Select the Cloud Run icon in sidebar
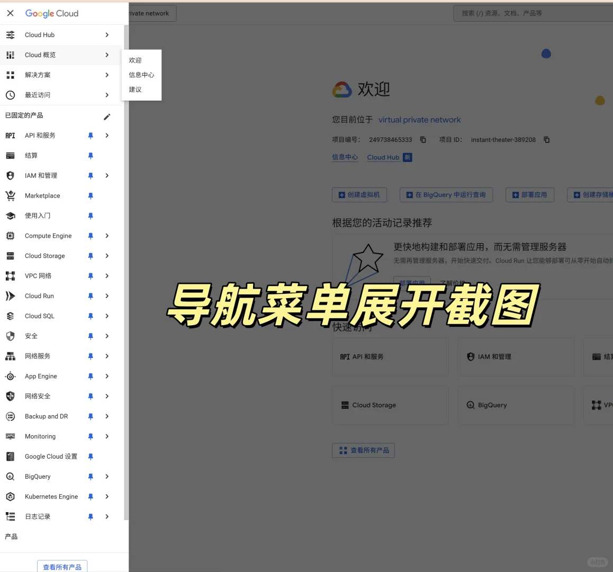This screenshot has width=613, height=572. point(11,296)
